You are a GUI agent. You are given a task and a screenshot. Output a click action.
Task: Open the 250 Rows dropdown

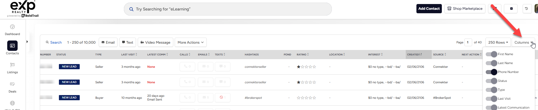point(498,43)
